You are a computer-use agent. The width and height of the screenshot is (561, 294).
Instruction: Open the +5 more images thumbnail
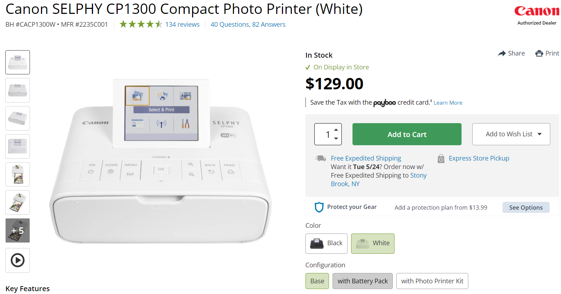pyautogui.click(x=17, y=231)
